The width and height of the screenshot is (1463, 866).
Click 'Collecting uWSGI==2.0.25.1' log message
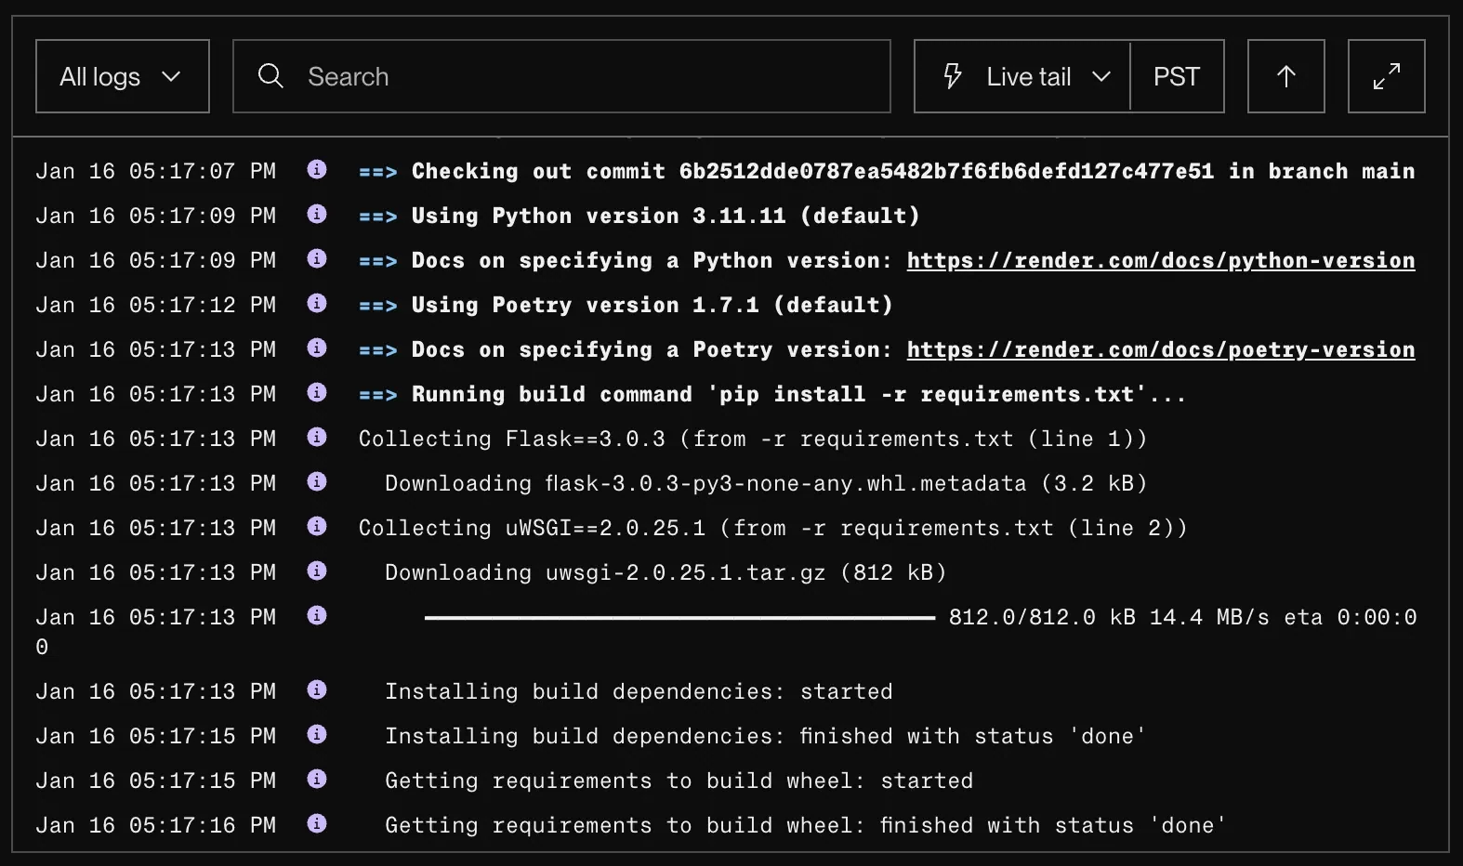pyautogui.click(x=773, y=528)
